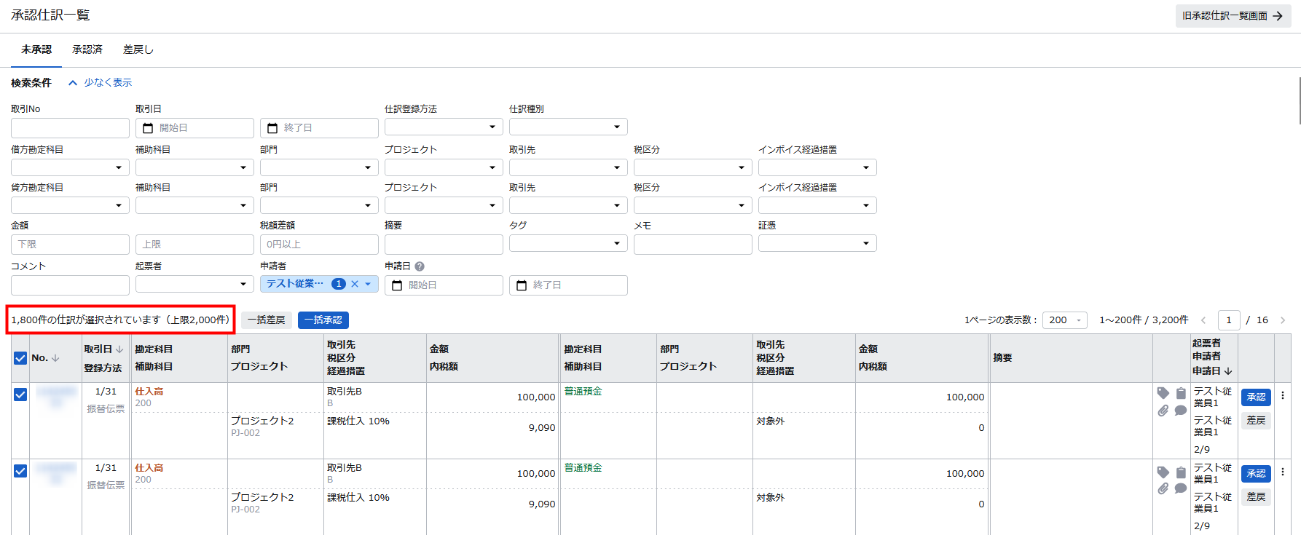The height and width of the screenshot is (535, 1301).
Task: Toggle the select-all checkbox in table header
Action: [20, 358]
